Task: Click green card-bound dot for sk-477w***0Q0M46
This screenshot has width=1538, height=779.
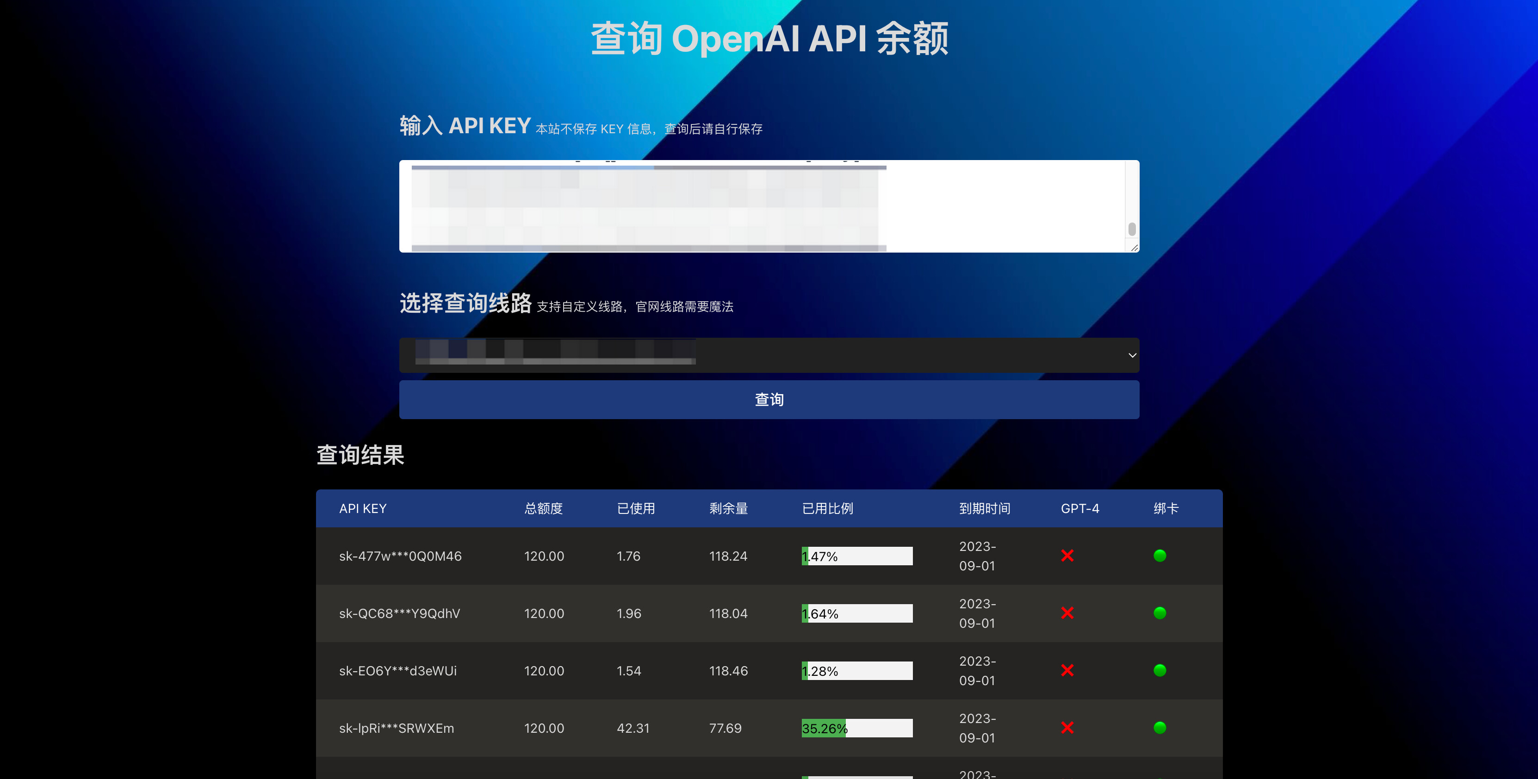Action: pyautogui.click(x=1160, y=556)
